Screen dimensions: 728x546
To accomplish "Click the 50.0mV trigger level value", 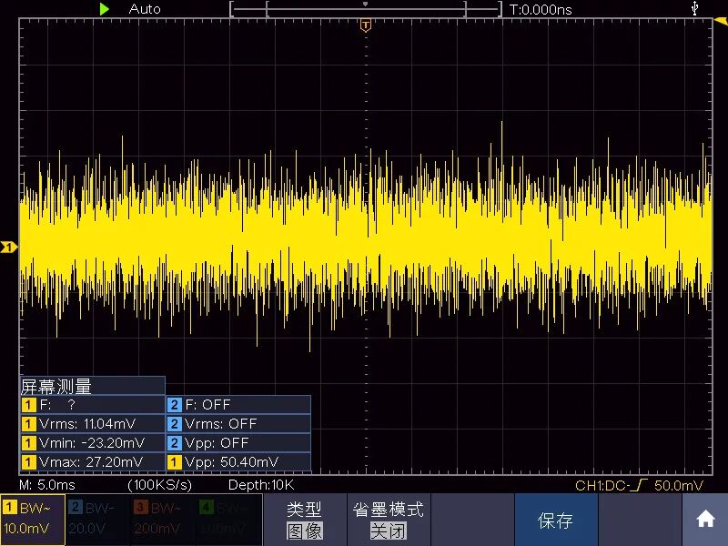I will 678,486.
